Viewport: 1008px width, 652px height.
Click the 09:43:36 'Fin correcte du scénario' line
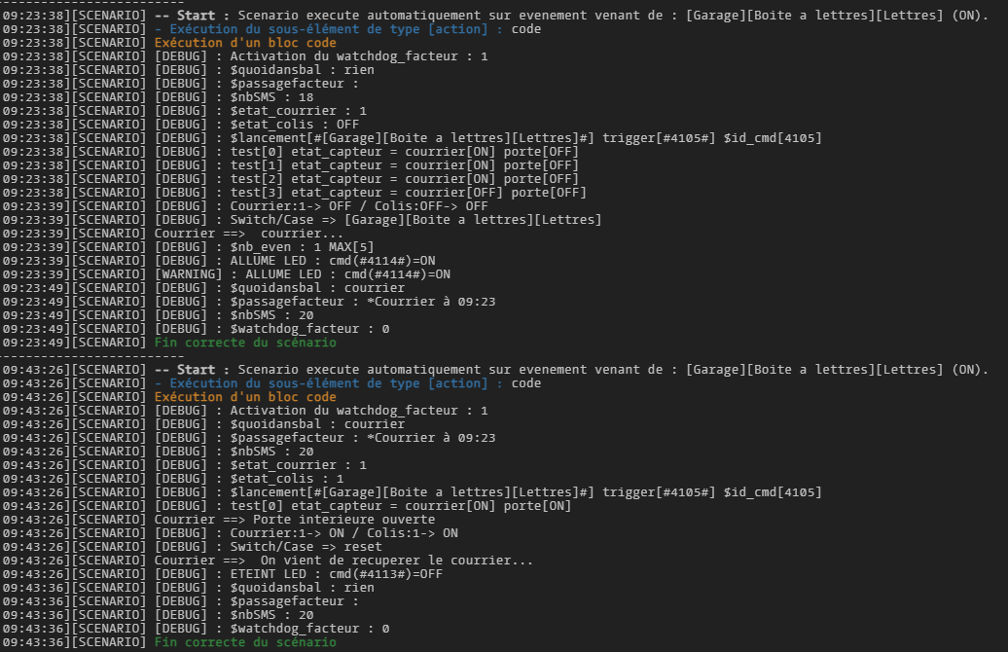tap(245, 642)
